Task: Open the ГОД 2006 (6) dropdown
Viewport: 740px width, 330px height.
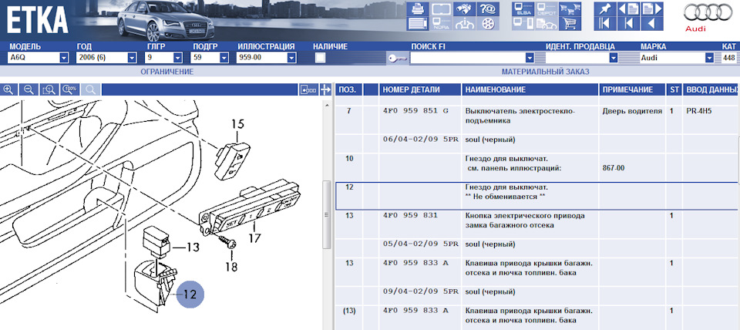Action: pos(132,58)
